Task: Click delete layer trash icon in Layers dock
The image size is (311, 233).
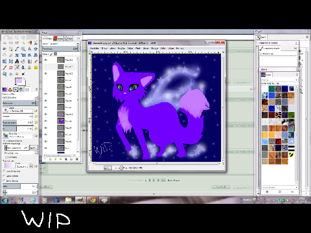Action: (76, 159)
